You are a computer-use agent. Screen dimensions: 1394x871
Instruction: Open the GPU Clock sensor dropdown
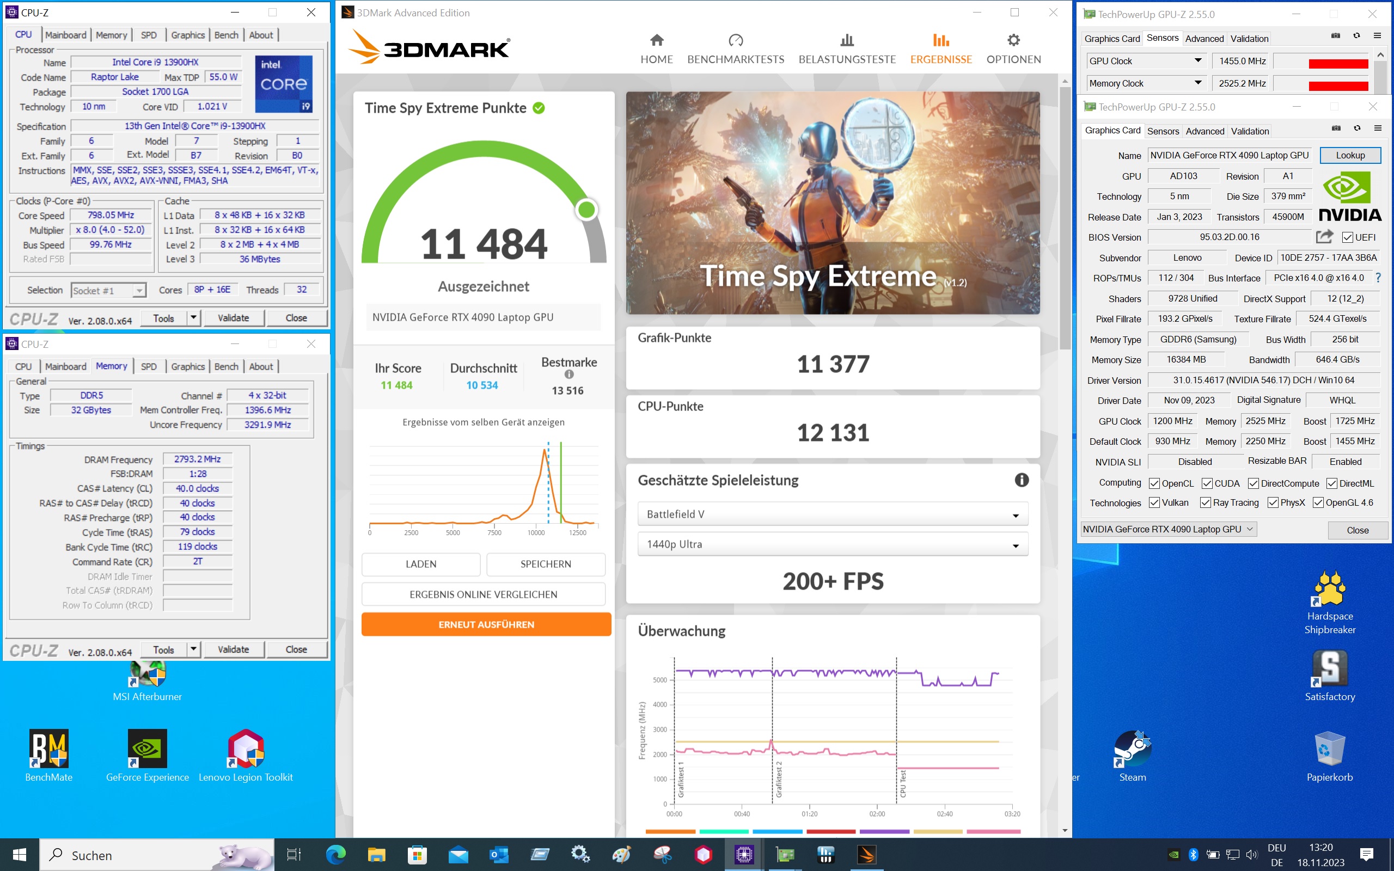coord(1146,60)
